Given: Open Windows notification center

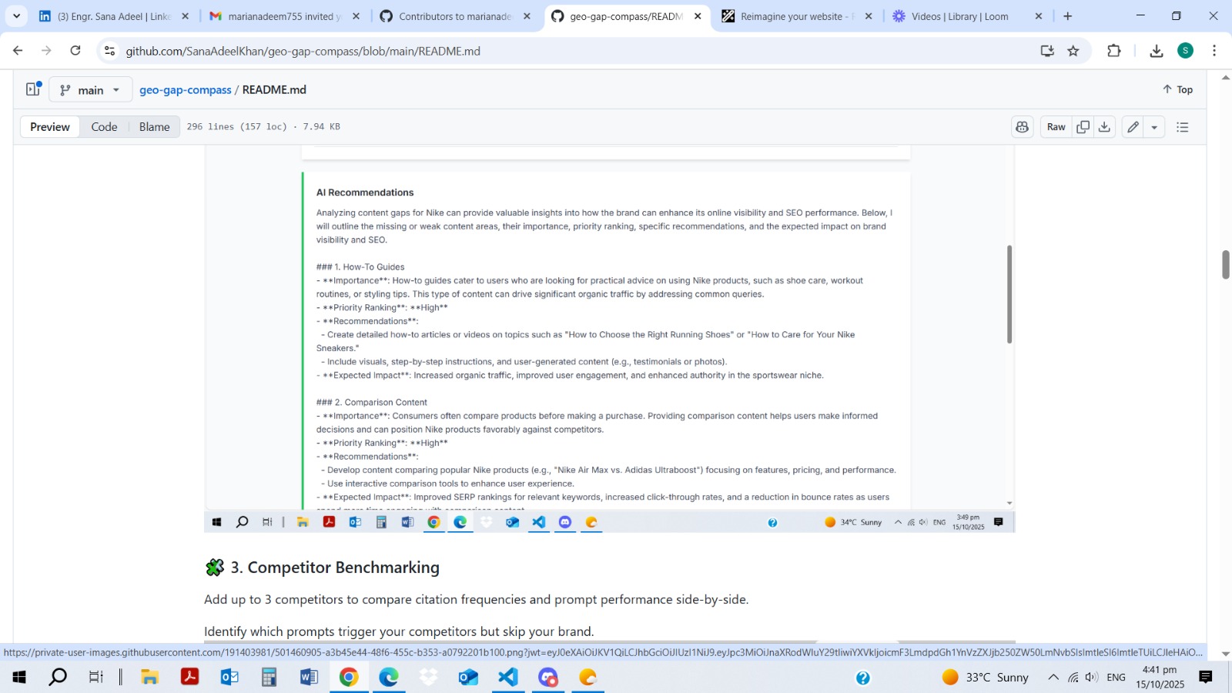Looking at the screenshot, I should pyautogui.click(x=1206, y=677).
